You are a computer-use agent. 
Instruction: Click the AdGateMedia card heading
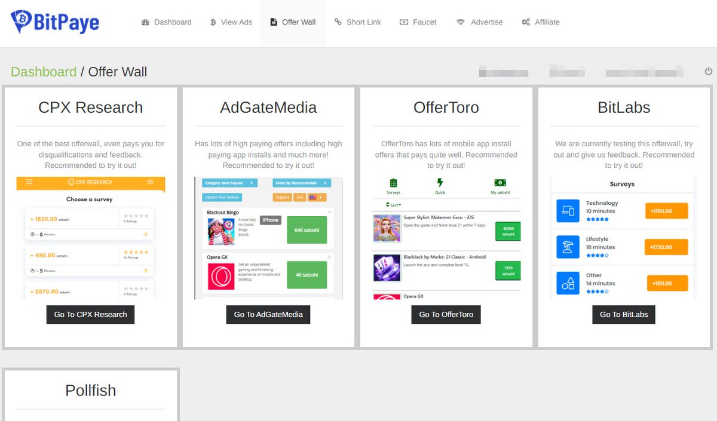268,107
